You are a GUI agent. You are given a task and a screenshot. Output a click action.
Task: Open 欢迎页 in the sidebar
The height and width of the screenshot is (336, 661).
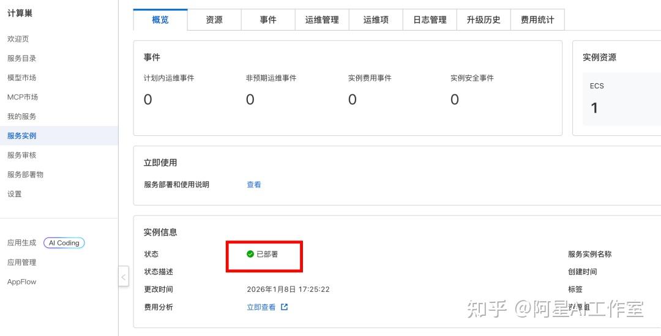18,39
